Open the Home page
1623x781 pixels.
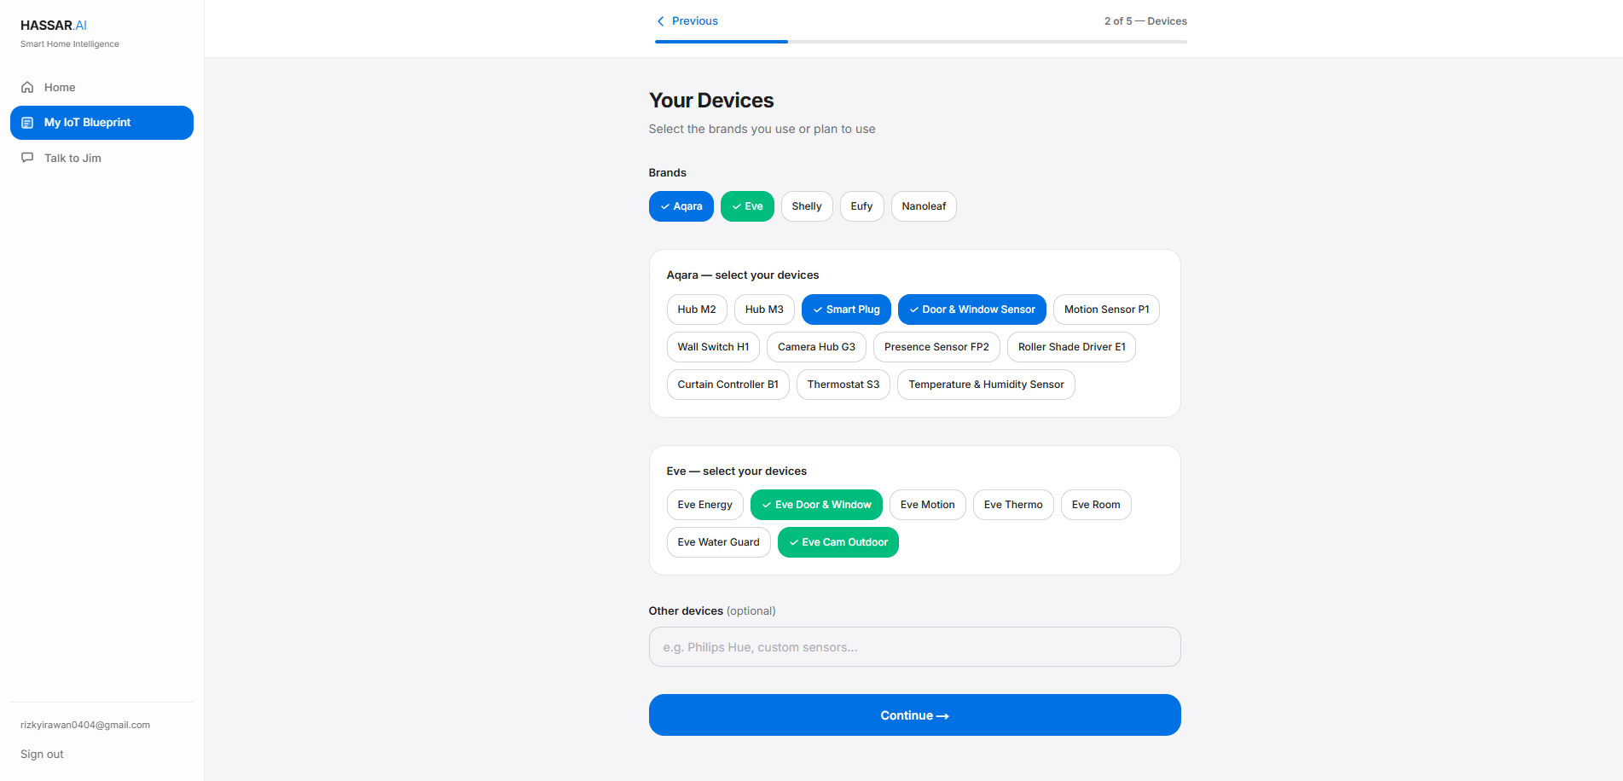(101, 87)
